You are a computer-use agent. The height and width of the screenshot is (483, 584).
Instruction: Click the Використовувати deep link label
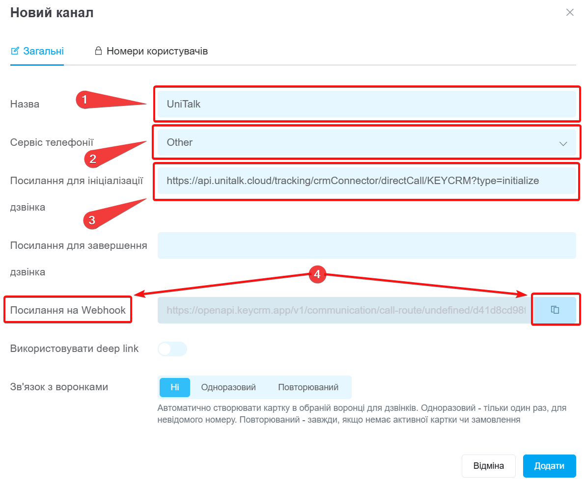(74, 349)
